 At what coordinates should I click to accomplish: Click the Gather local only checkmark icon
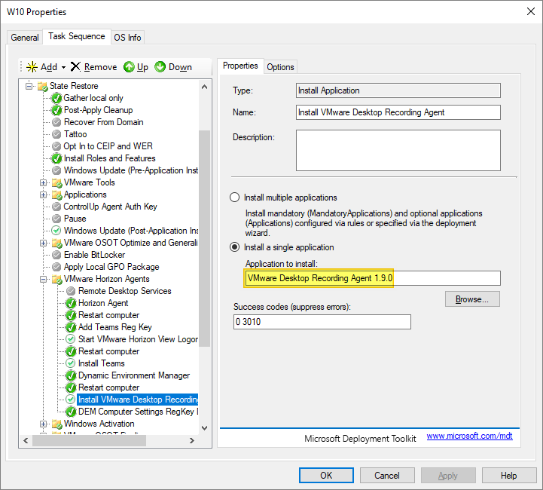coord(56,98)
